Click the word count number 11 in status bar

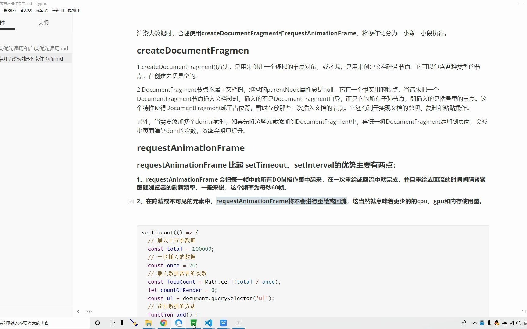(x=524, y=312)
